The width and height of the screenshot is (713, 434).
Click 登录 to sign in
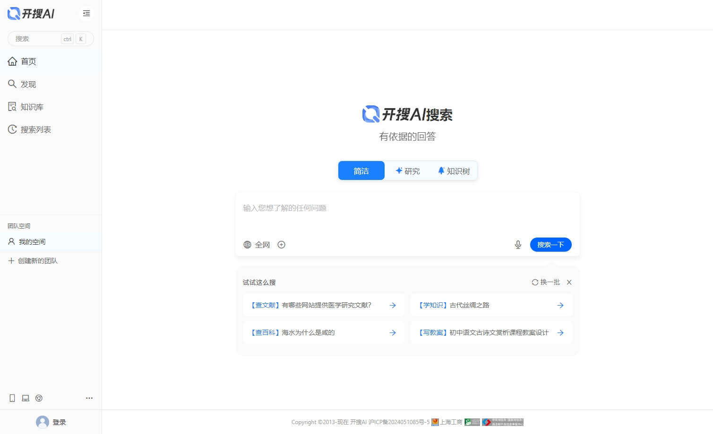[59, 422]
